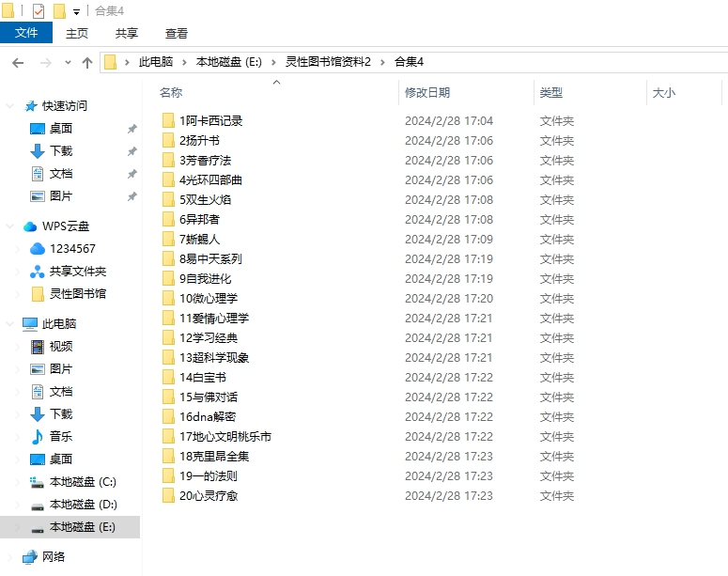This screenshot has height=576, width=728.
Task: Select the 3芳香疗法 folder
Action: (x=205, y=161)
